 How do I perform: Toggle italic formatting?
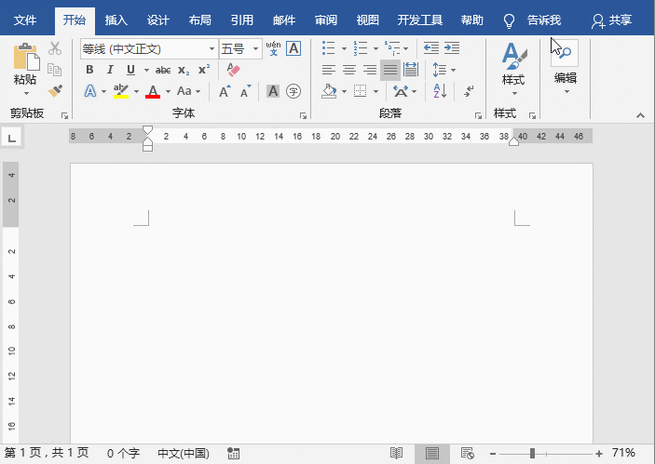(110, 70)
